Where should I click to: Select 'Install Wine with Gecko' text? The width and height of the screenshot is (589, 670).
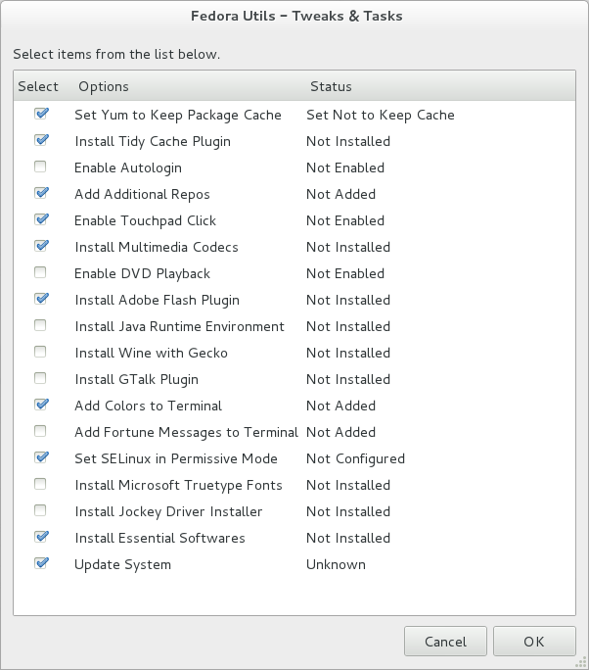(151, 353)
